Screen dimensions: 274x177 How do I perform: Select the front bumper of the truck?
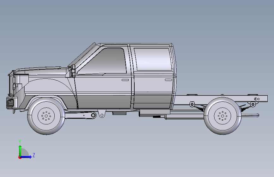[12, 103]
